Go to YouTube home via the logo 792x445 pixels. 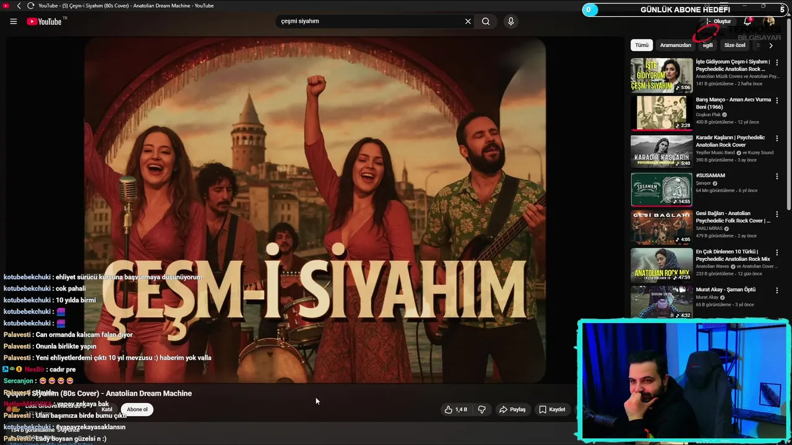(x=44, y=22)
